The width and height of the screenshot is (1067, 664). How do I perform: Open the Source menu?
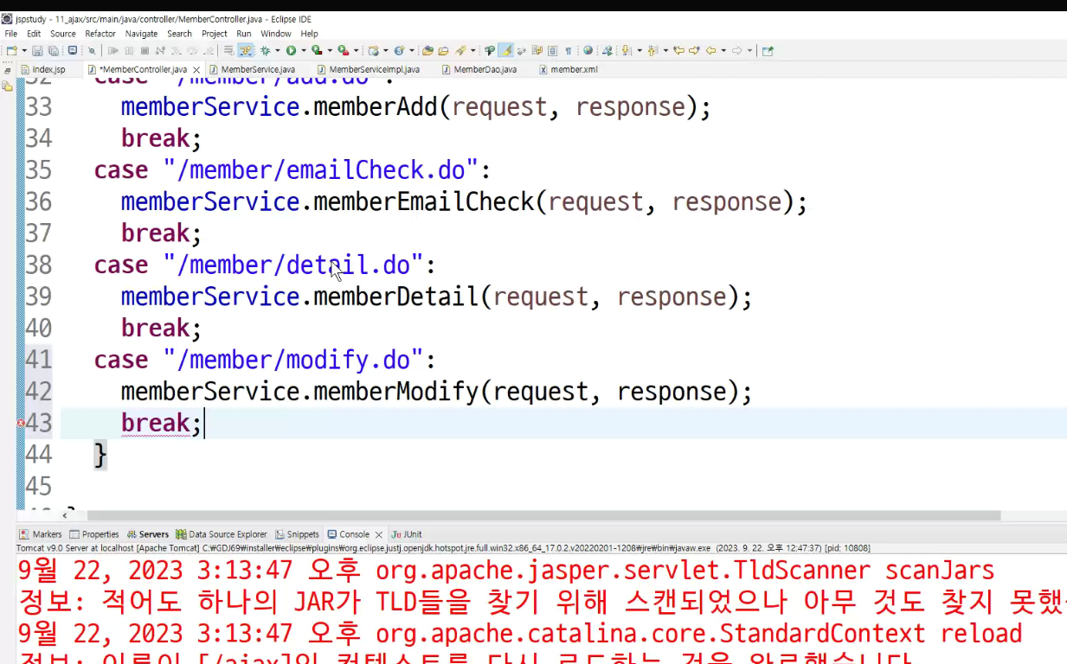(63, 34)
